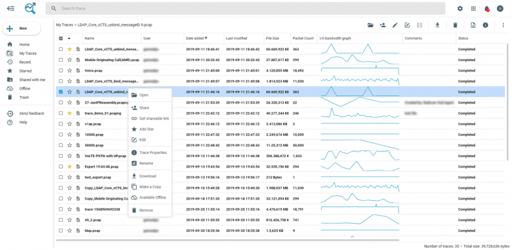Click the trace analyzer app logo
512x250 pixels.
(x=30, y=8)
